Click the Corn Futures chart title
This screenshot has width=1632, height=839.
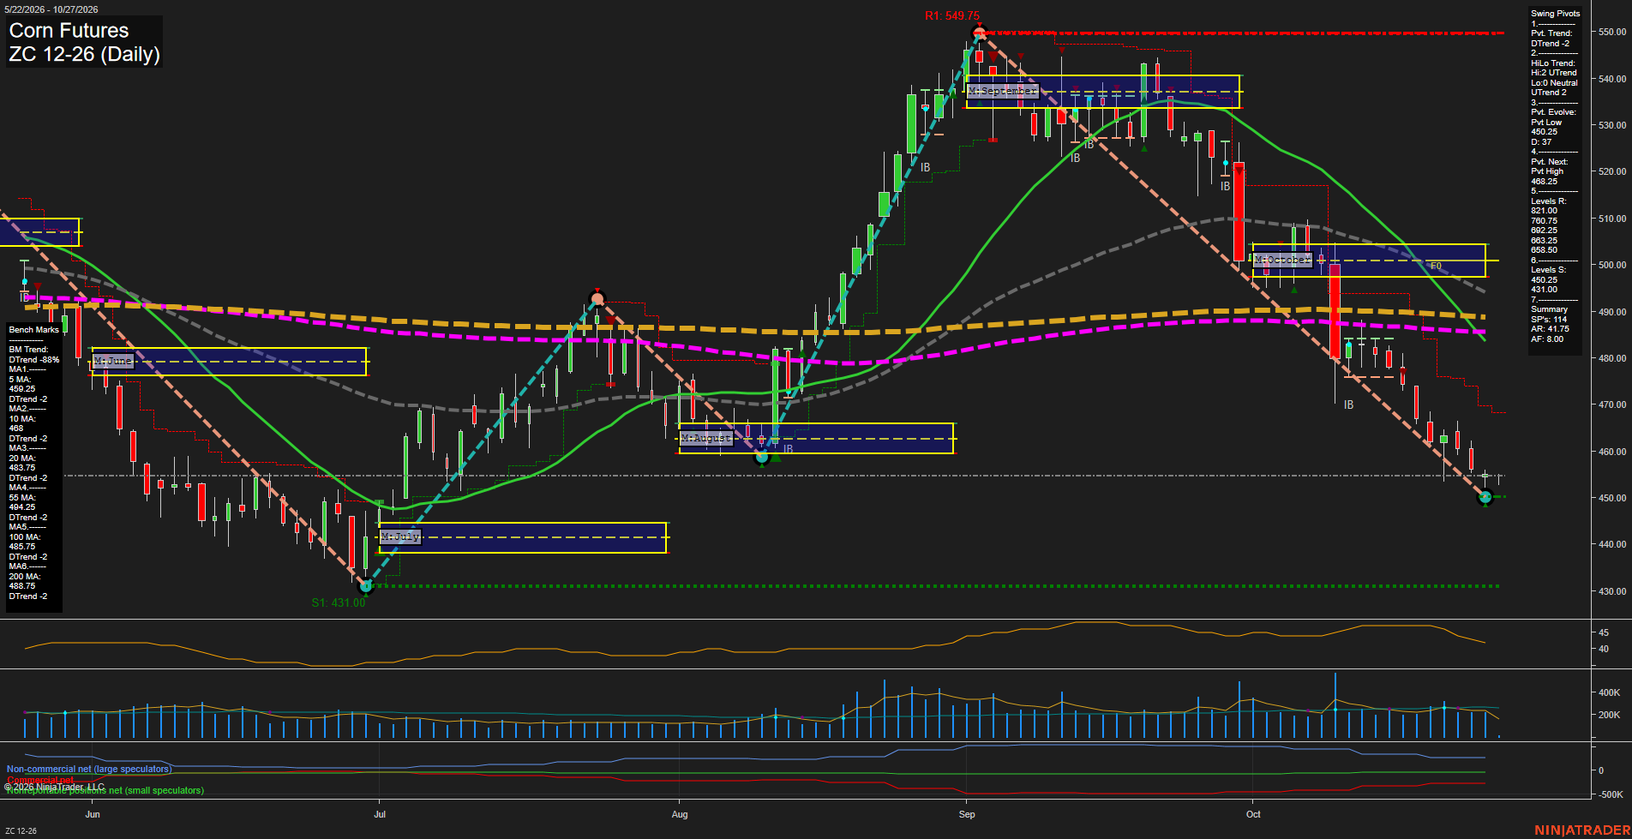pyautogui.click(x=69, y=30)
